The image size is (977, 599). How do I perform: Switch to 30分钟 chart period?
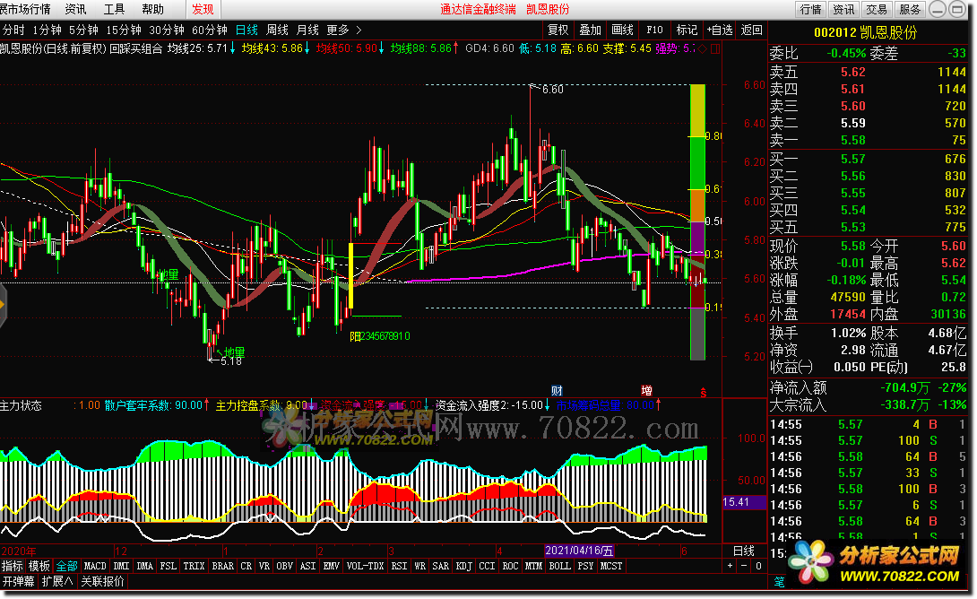point(167,30)
